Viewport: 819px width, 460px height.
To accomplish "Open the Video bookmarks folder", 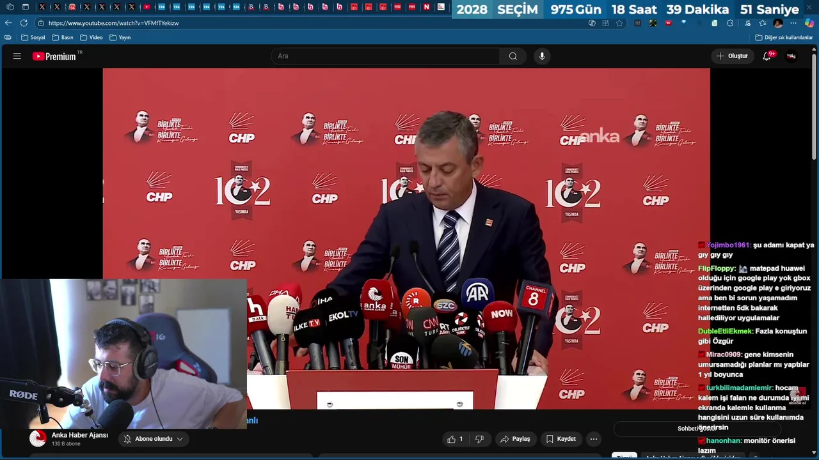I will [91, 38].
